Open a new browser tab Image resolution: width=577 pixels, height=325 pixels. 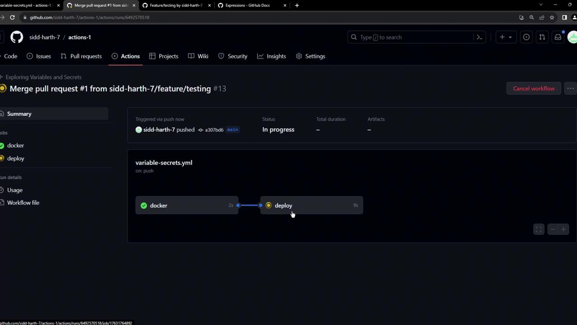pyautogui.click(x=297, y=5)
